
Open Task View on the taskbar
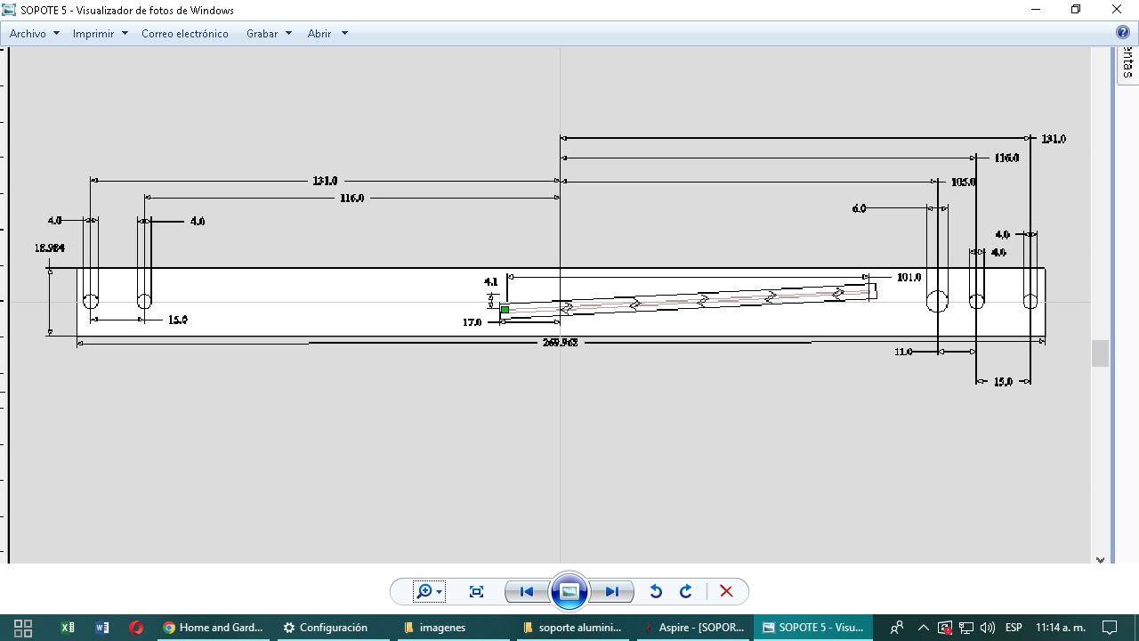(x=23, y=628)
